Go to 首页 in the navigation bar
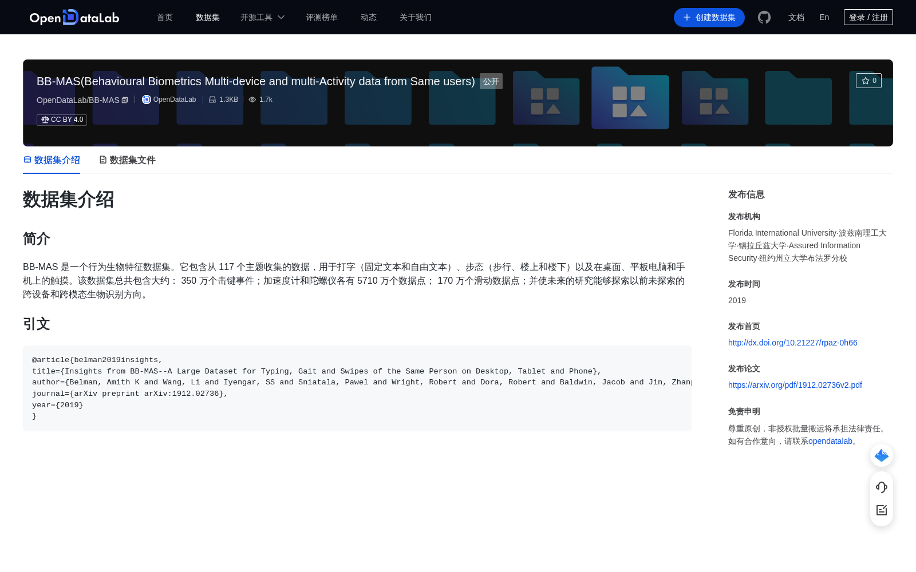916x572 pixels. [x=165, y=18]
